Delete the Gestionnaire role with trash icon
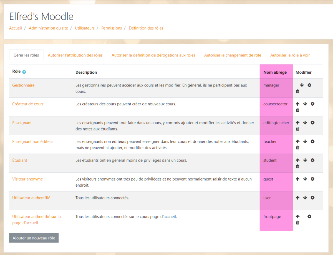This screenshot has width=333, height=255. [298, 91]
